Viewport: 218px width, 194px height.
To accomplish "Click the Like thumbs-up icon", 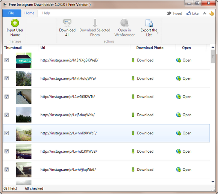I will click(189, 13).
